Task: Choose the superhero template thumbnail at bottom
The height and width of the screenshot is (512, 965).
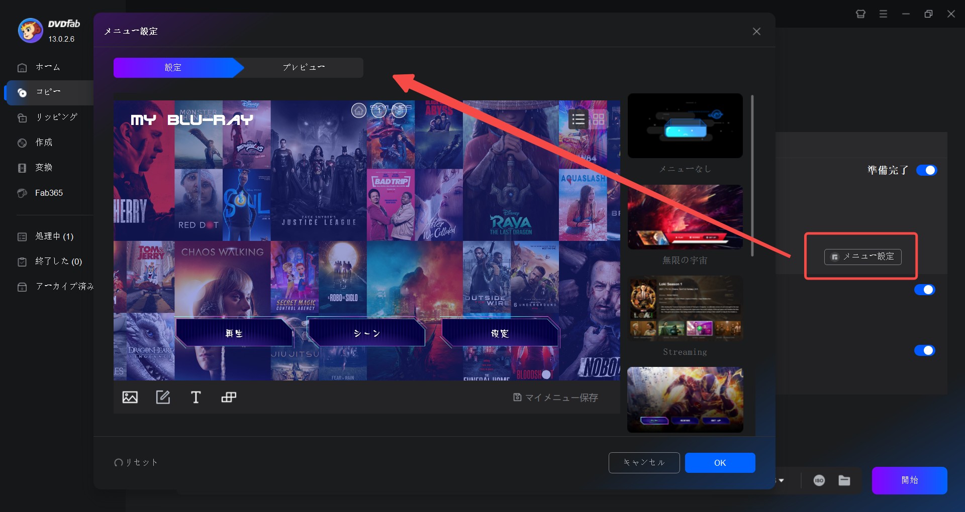Action: pos(685,400)
